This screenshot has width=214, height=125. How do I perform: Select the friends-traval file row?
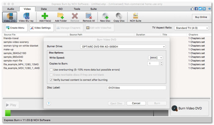tap(11, 38)
